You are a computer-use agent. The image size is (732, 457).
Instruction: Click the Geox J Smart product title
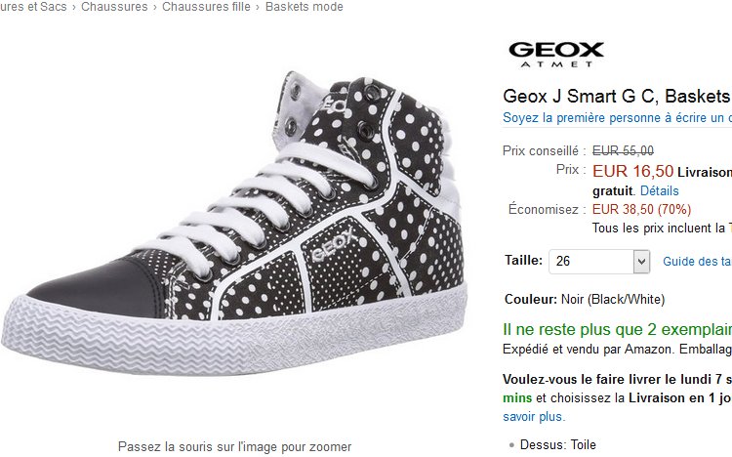(x=616, y=97)
